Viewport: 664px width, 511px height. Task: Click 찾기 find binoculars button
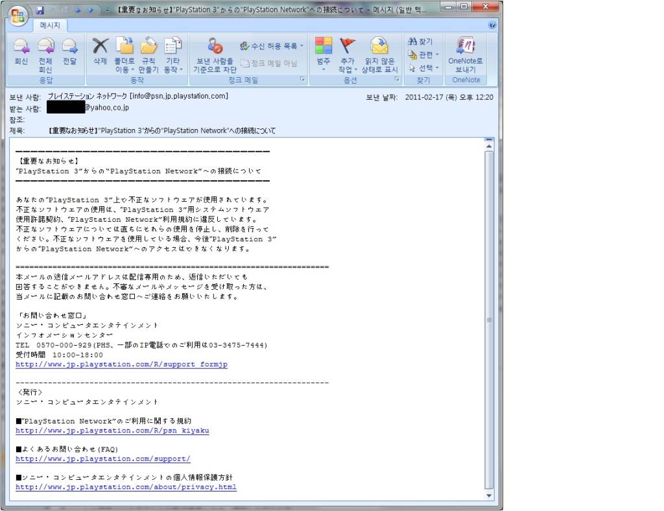click(x=420, y=42)
